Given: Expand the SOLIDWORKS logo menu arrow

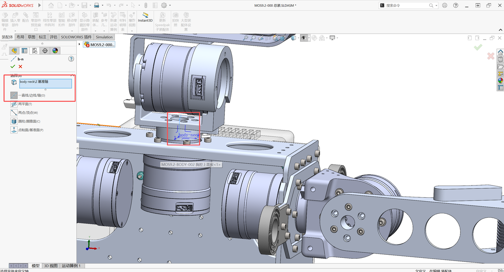Looking at the screenshot, I should click(39, 6).
